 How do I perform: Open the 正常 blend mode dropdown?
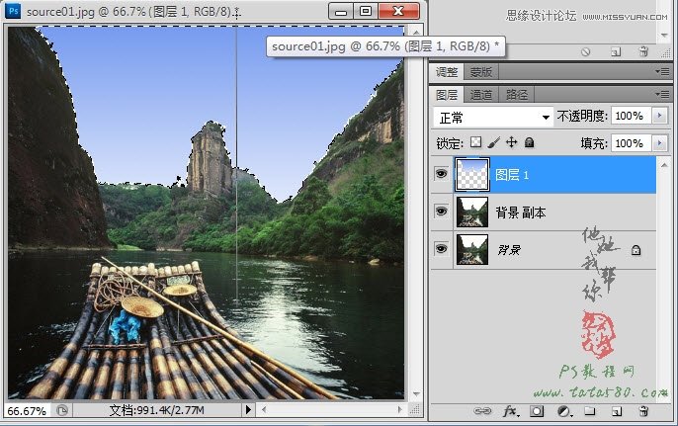493,118
